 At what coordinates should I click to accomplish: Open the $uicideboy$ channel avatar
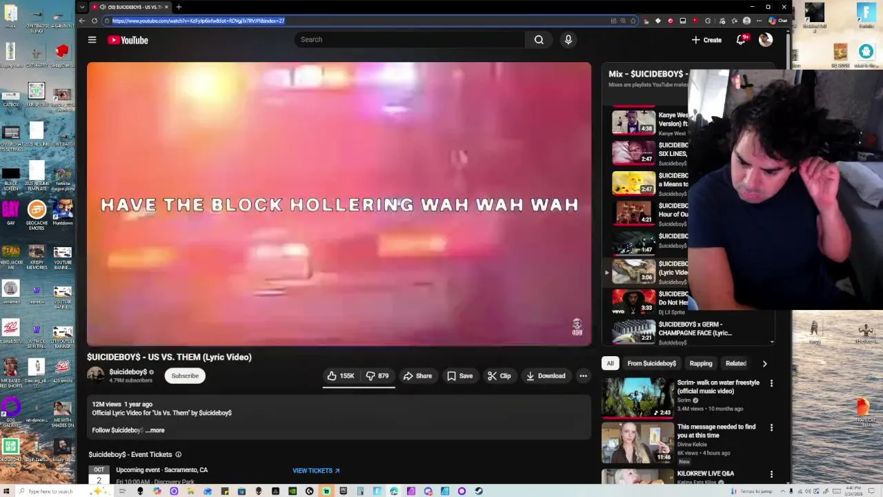coord(96,376)
